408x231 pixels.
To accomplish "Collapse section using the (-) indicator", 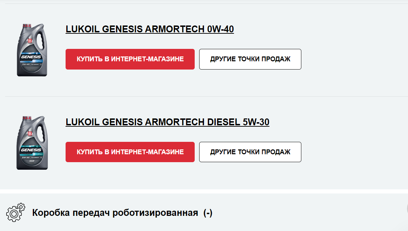I will [208, 213].
